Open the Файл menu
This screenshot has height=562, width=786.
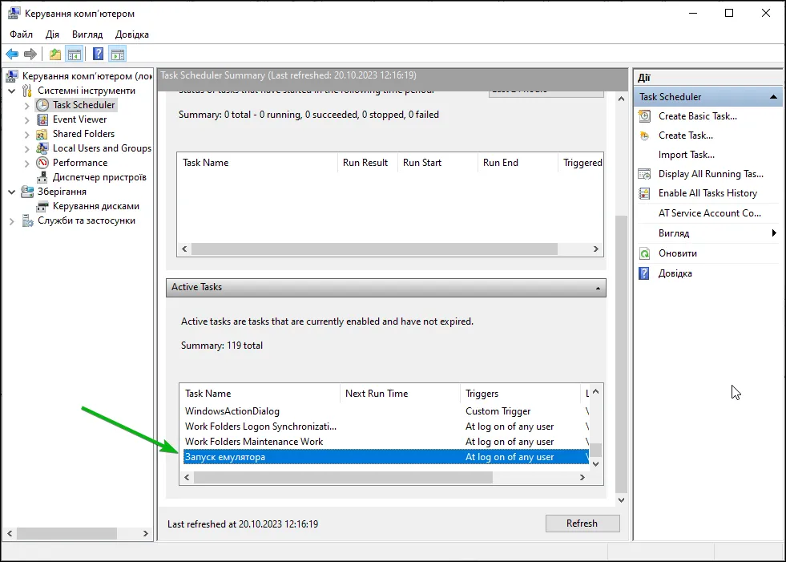pos(21,34)
